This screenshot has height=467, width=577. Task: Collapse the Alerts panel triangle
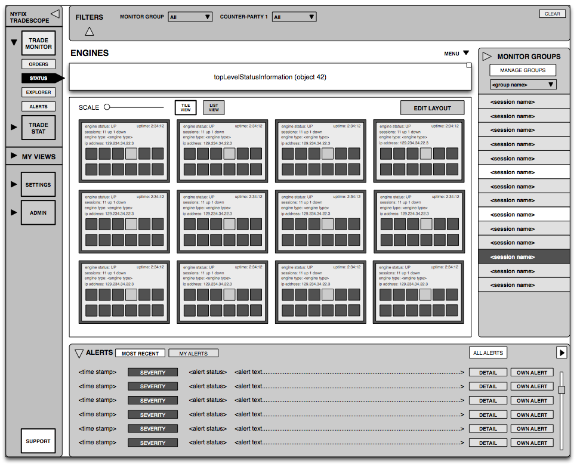click(x=79, y=353)
